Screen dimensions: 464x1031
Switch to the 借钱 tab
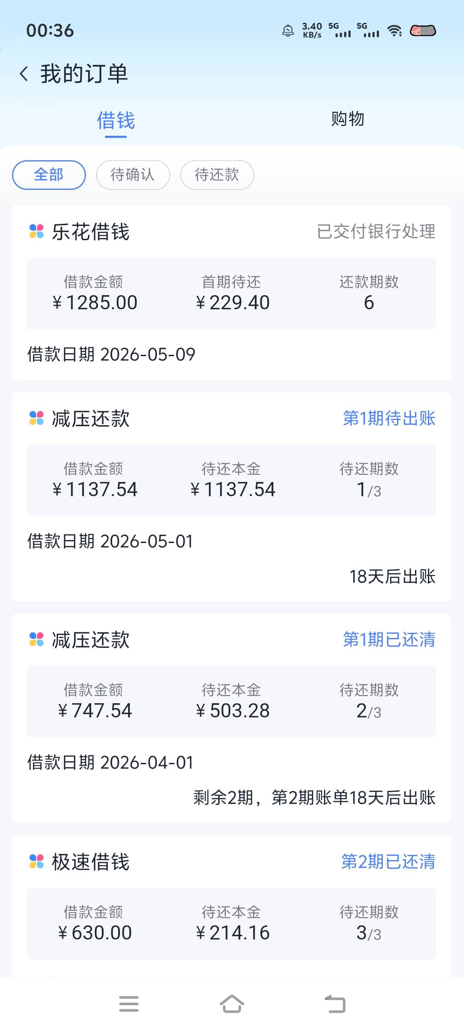point(116,120)
